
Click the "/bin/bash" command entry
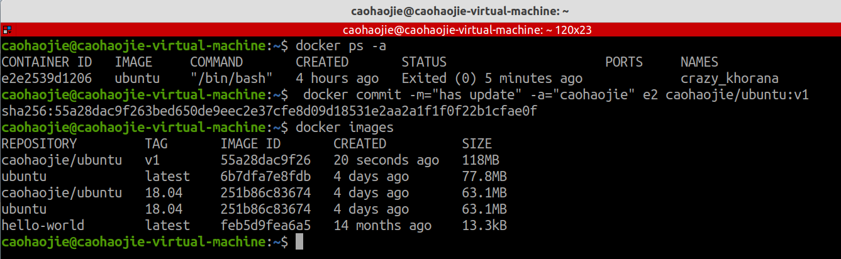[231, 79]
